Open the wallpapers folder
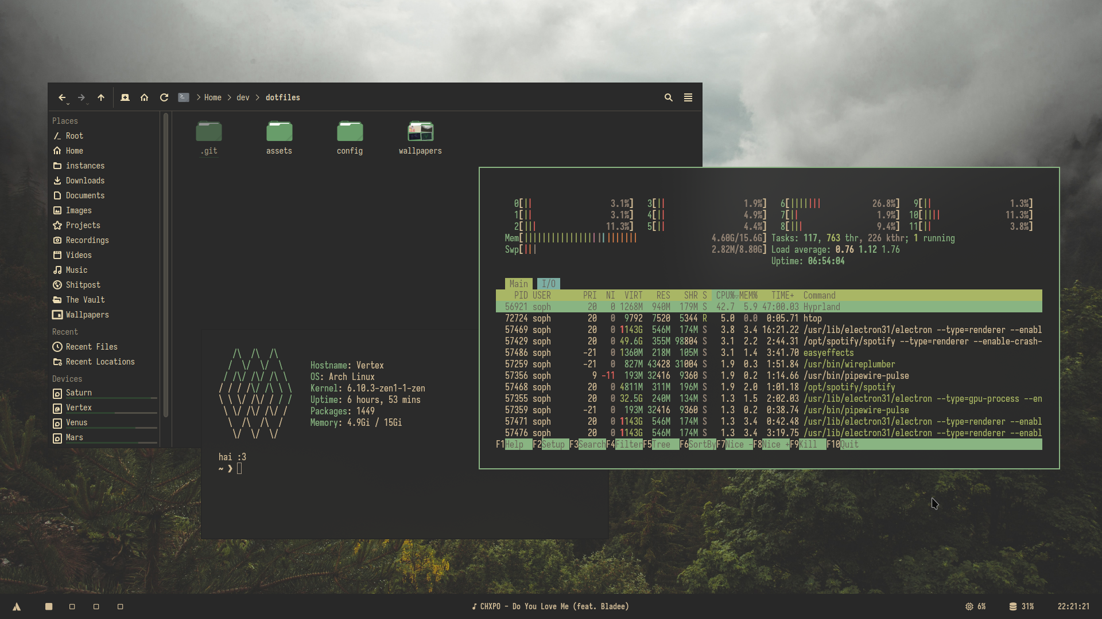The image size is (1102, 619). point(420,138)
